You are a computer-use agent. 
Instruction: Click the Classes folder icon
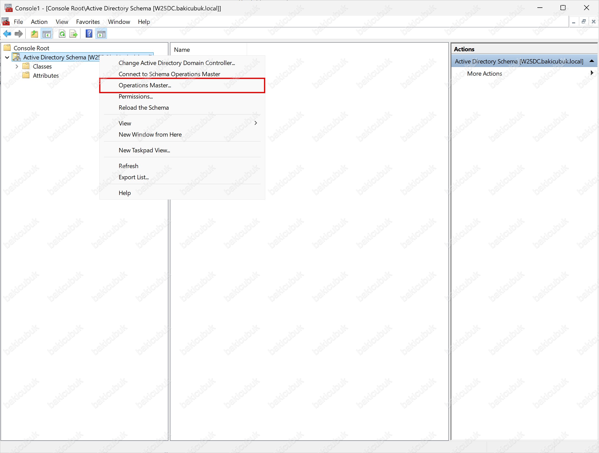(x=26, y=66)
